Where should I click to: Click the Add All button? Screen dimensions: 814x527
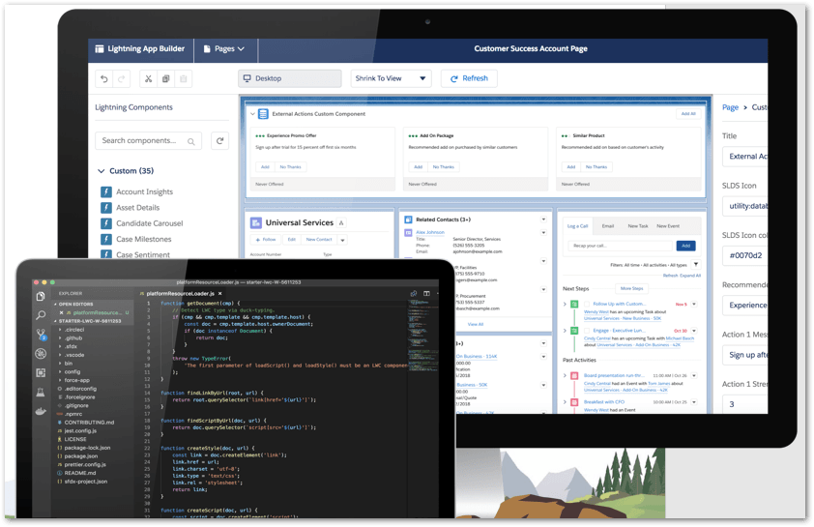687,113
